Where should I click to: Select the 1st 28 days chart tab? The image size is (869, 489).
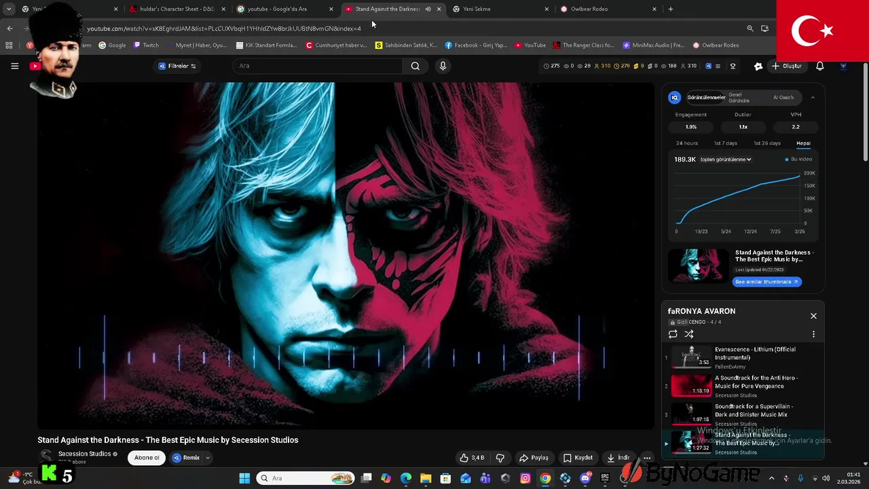(766, 143)
